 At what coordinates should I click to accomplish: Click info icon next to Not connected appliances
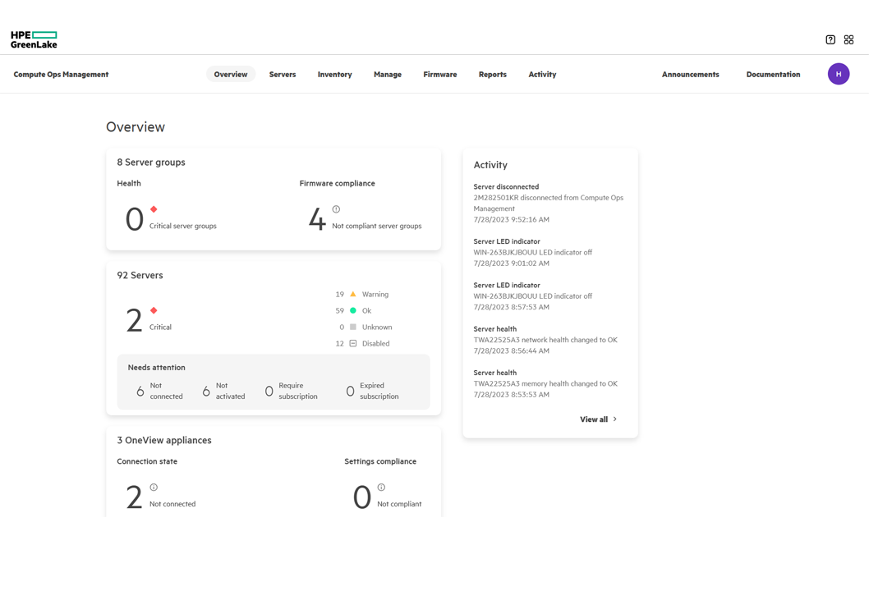[154, 488]
